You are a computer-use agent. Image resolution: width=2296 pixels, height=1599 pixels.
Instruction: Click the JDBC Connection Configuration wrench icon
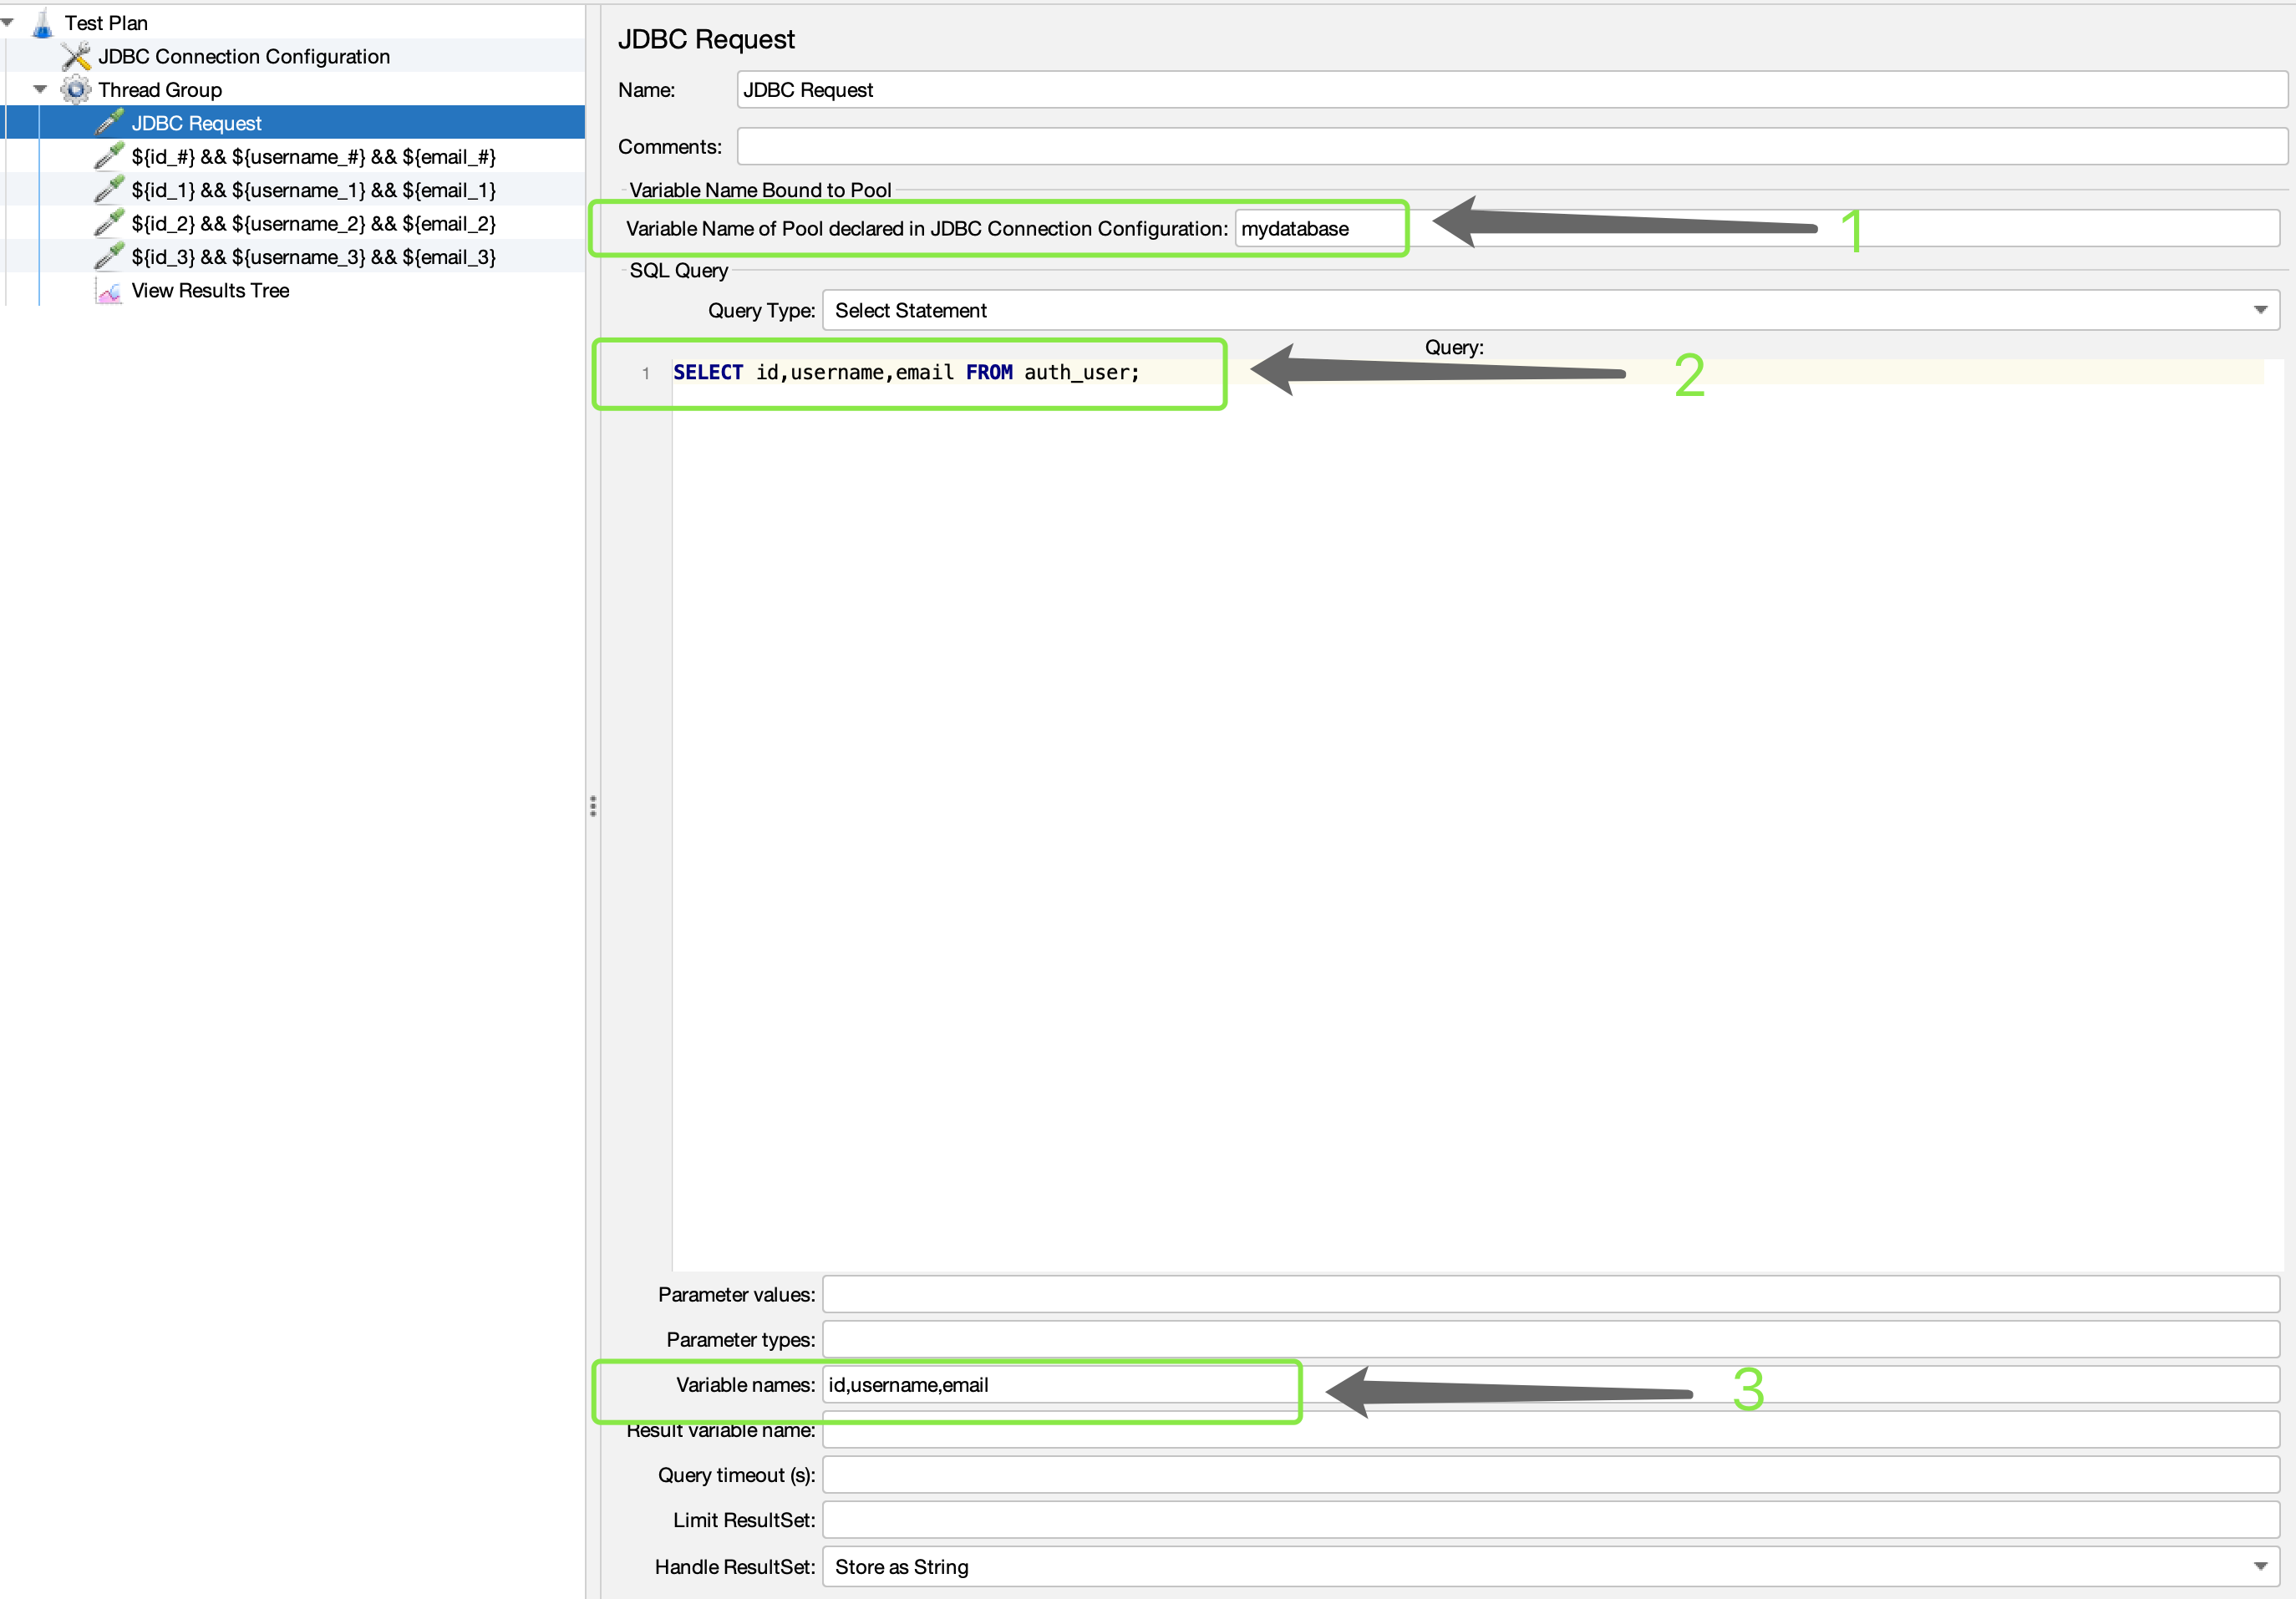[x=75, y=57]
